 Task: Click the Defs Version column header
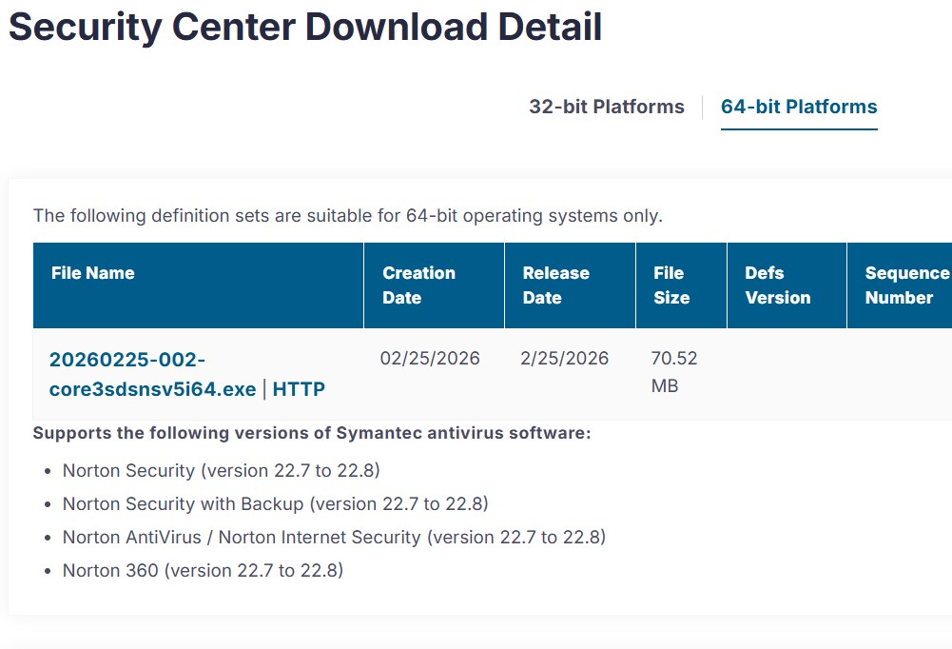pyautogui.click(x=775, y=285)
